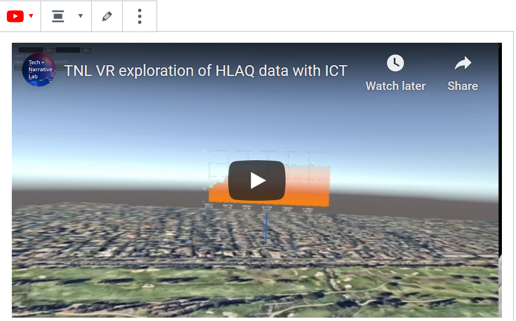Play the video with the center play button
The height and width of the screenshot is (321, 516).
click(257, 180)
